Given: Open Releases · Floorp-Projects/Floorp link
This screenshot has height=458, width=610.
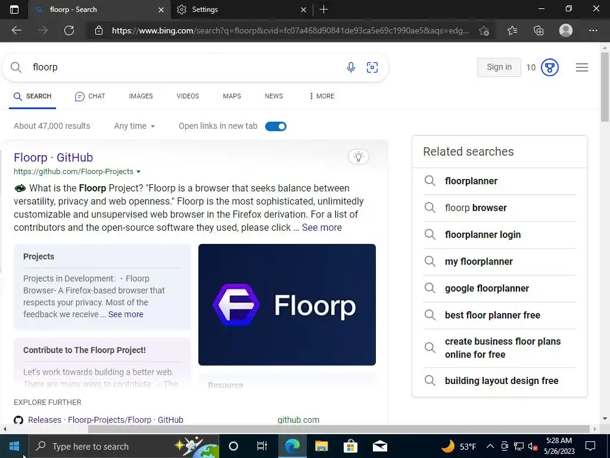Looking at the screenshot, I should (x=105, y=420).
